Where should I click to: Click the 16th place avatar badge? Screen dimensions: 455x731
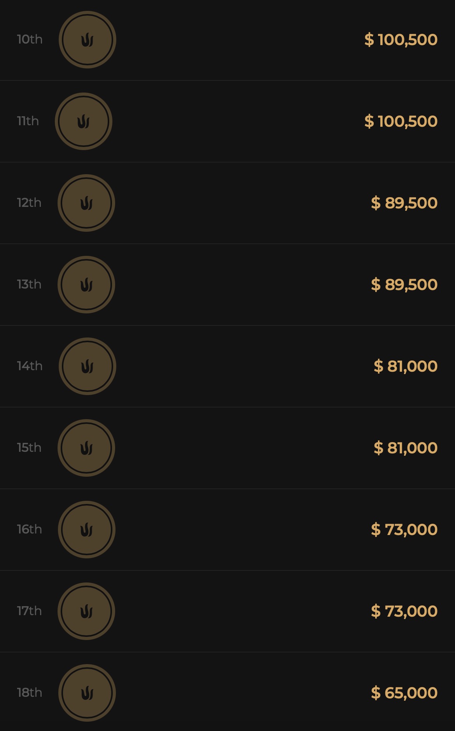click(87, 530)
